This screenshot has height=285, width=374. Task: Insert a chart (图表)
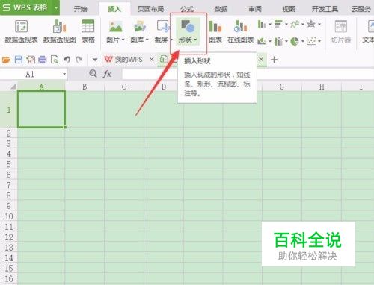coord(215,31)
